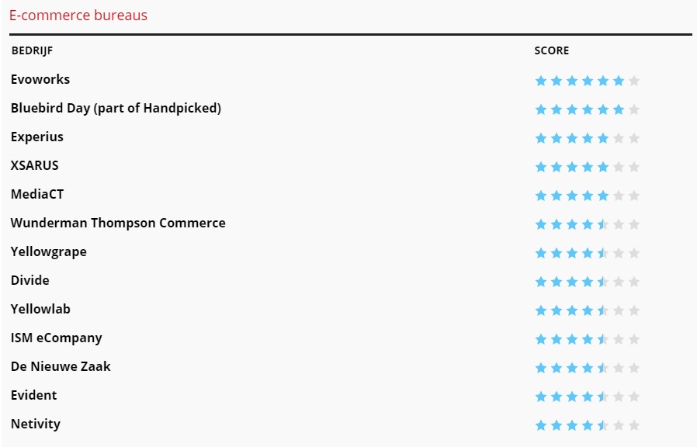697x447 pixels.
Task: Click the E-commerce bureaus heading
Action: point(78,15)
